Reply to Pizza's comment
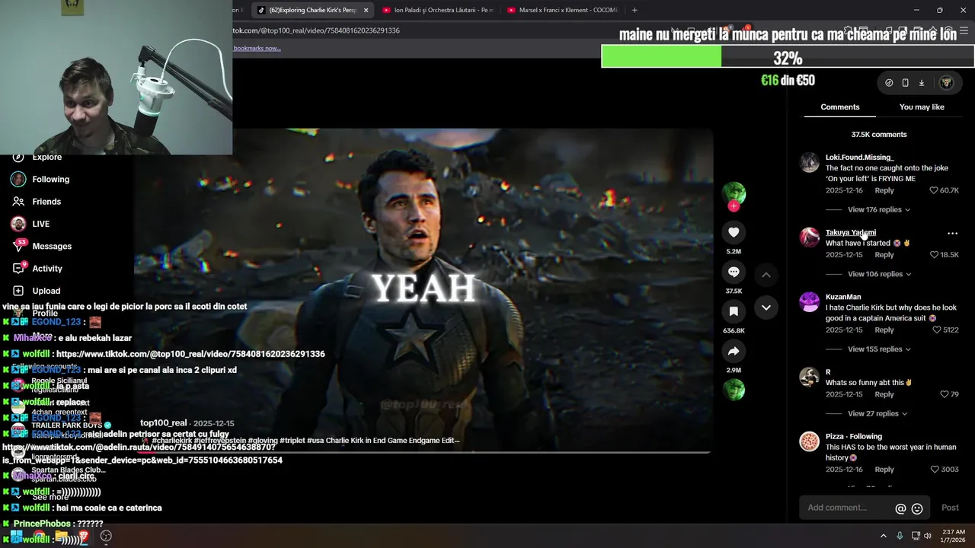Viewport: 975px width, 548px height. (884, 470)
